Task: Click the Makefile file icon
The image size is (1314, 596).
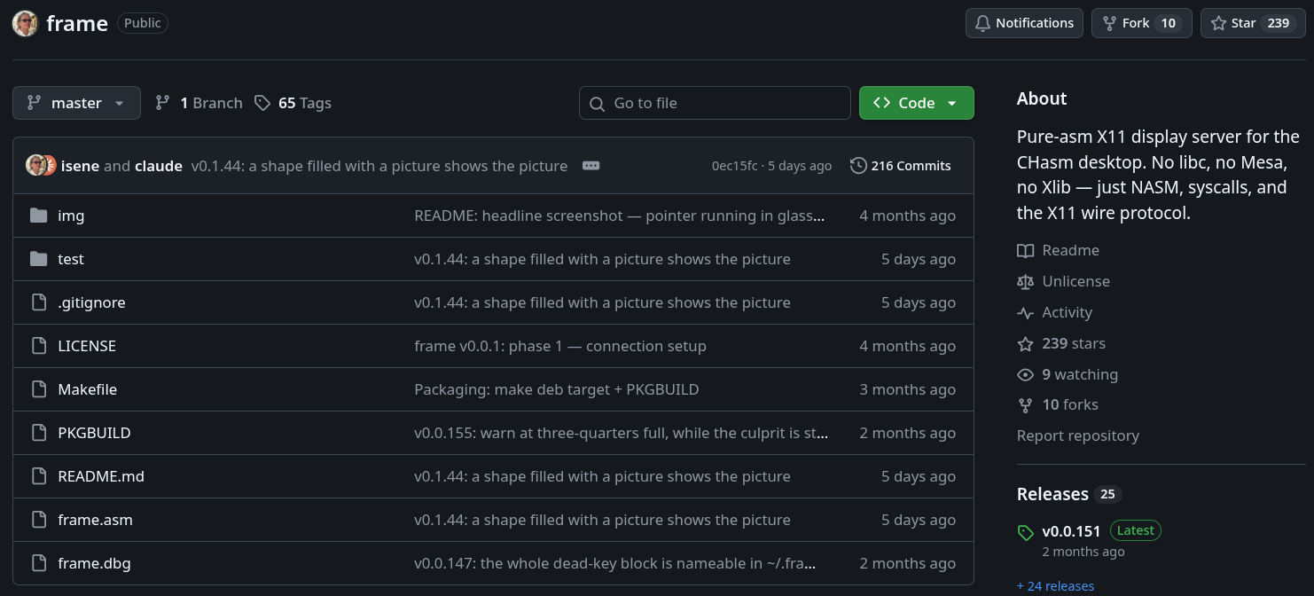Action: pos(38,389)
